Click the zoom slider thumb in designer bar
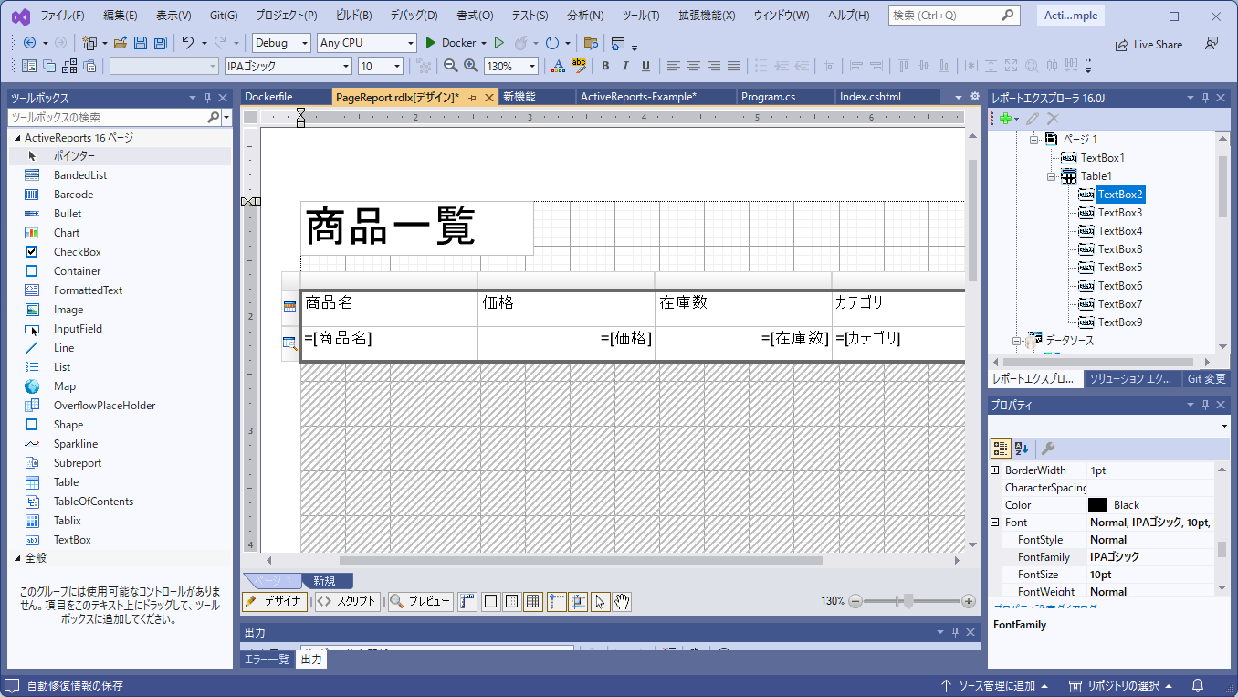The width and height of the screenshot is (1238, 697). pyautogui.click(x=908, y=601)
